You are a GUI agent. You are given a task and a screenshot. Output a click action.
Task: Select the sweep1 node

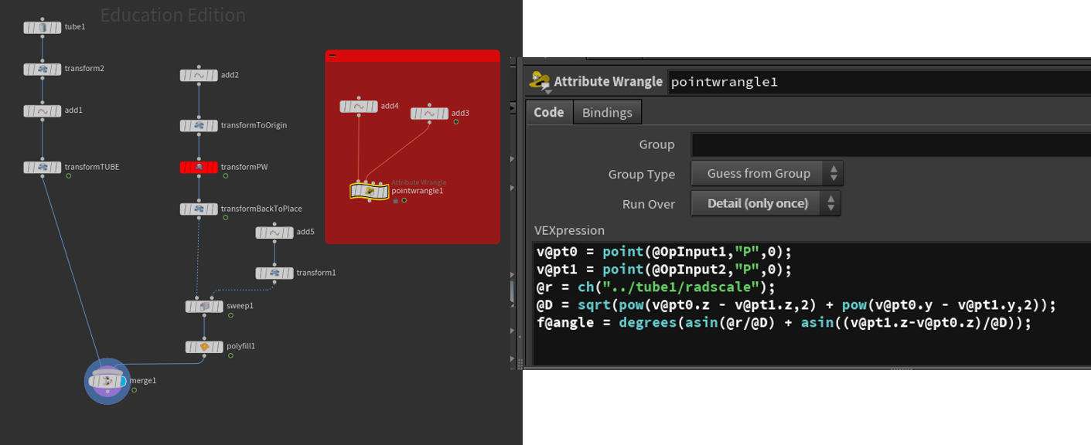click(x=204, y=307)
